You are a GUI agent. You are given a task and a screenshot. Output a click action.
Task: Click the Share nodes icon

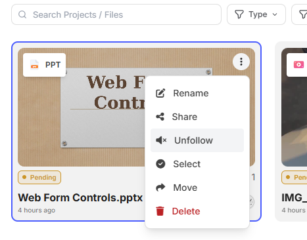[x=160, y=117]
